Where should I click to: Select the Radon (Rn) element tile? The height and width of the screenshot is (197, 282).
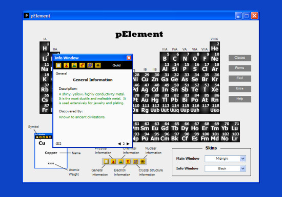(215, 98)
